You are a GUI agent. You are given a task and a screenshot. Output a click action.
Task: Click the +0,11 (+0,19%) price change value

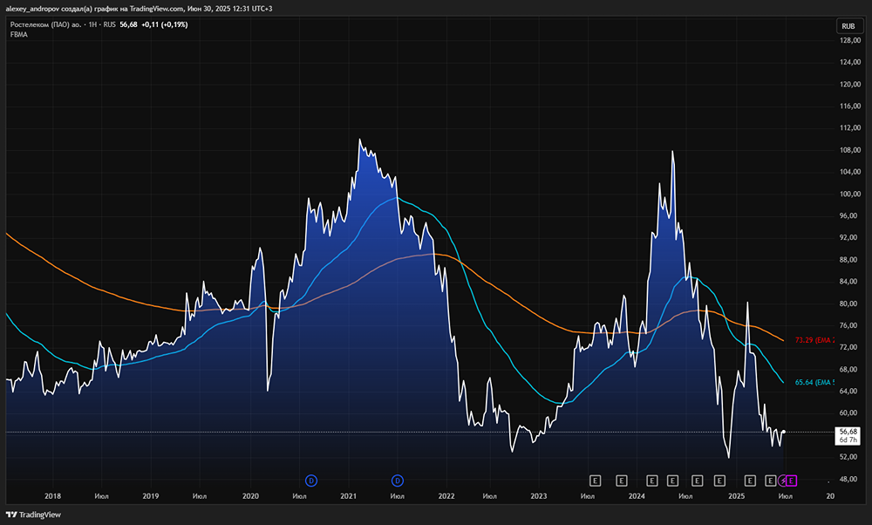coord(165,24)
